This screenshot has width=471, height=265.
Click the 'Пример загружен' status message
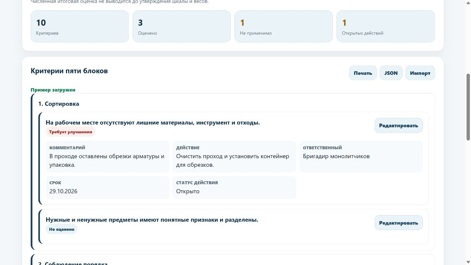pyautogui.click(x=53, y=90)
